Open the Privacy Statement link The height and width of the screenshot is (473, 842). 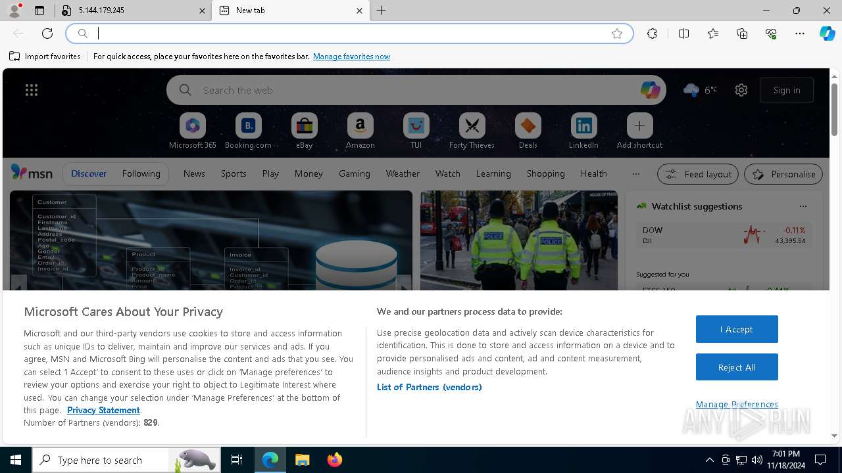[103, 410]
